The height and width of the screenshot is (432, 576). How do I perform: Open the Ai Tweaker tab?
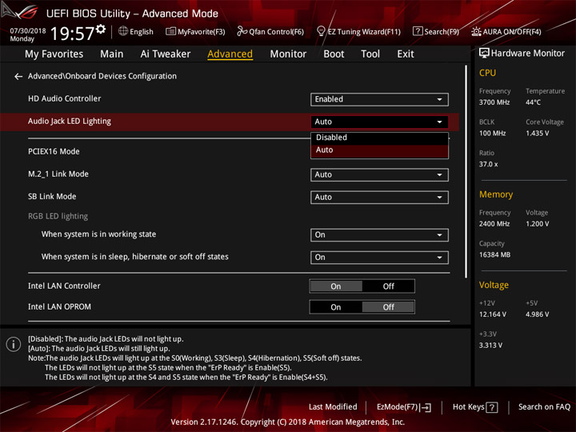click(166, 54)
